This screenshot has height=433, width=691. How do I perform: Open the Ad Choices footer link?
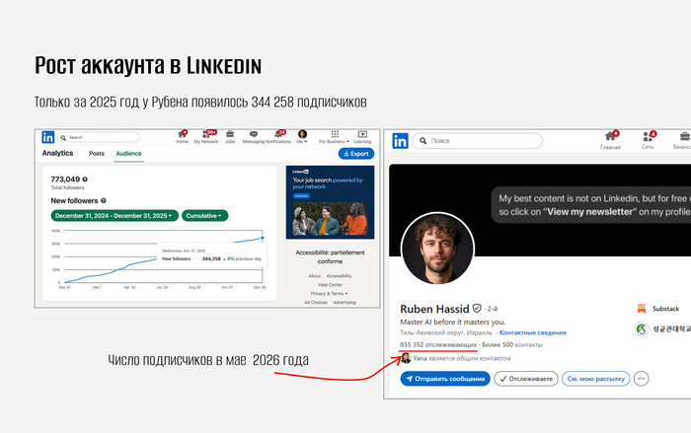[x=316, y=302]
